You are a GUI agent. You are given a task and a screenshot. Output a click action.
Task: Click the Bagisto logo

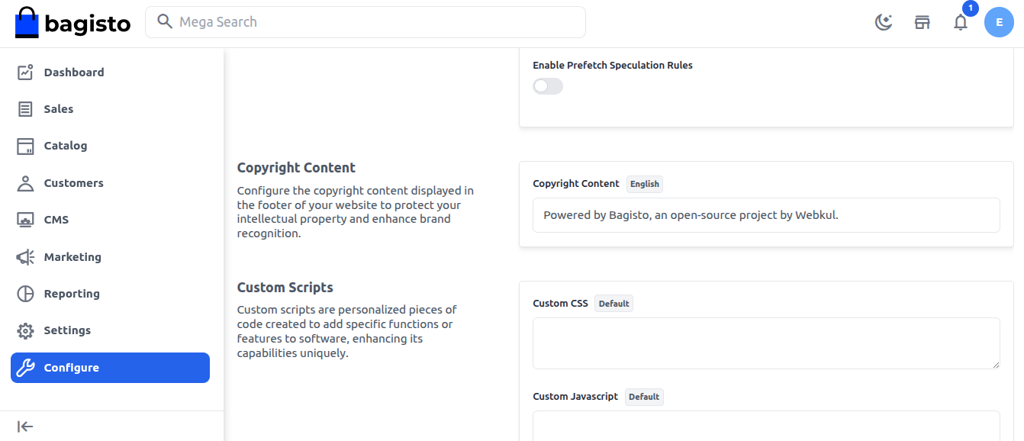(73, 23)
